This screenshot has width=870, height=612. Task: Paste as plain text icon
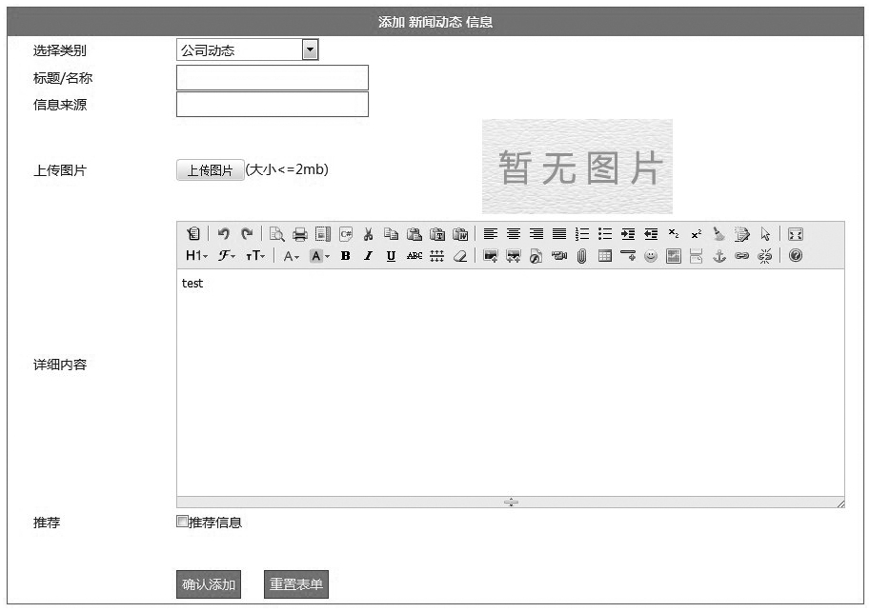tap(437, 234)
